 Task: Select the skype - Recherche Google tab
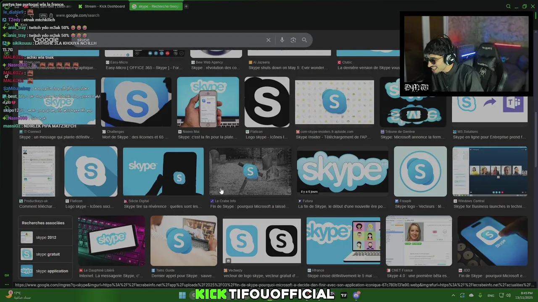156,6
